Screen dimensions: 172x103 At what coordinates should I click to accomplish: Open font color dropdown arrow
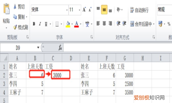pyautogui.click(x=81, y=24)
